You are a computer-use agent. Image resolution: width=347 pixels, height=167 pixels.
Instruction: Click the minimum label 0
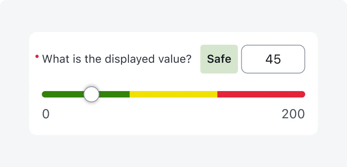(x=46, y=114)
